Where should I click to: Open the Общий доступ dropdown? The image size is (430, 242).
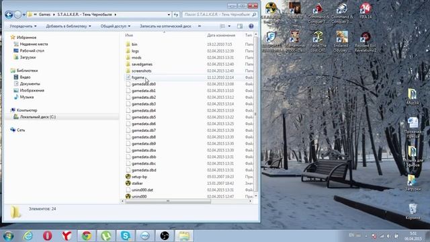click(x=116, y=26)
